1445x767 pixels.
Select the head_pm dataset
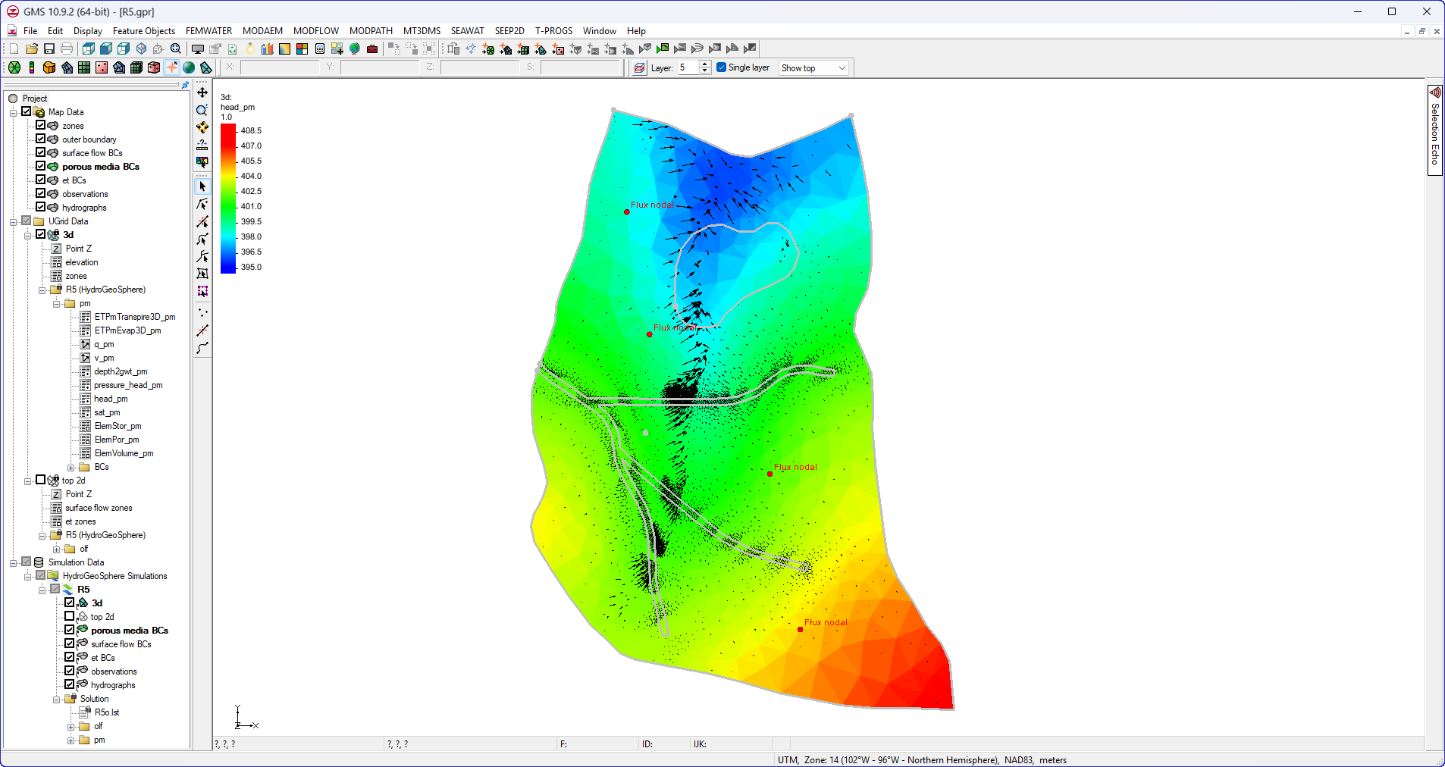(111, 399)
